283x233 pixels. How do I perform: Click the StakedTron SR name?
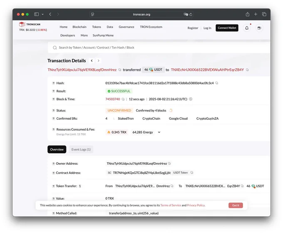[x=126, y=119]
